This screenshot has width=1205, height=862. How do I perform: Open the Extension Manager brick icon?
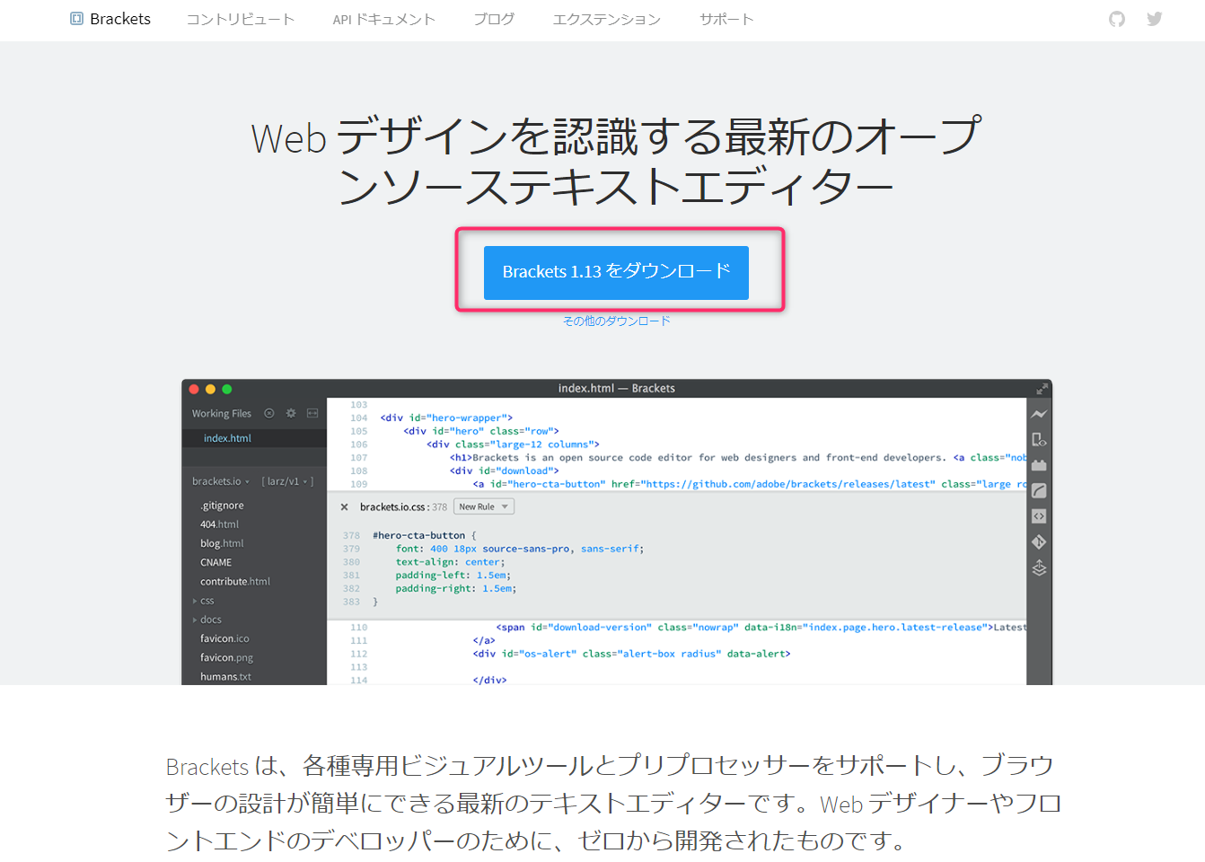[1039, 465]
